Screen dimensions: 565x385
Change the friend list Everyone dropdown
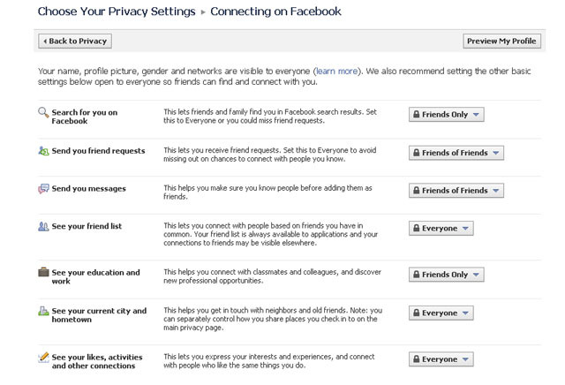point(441,229)
